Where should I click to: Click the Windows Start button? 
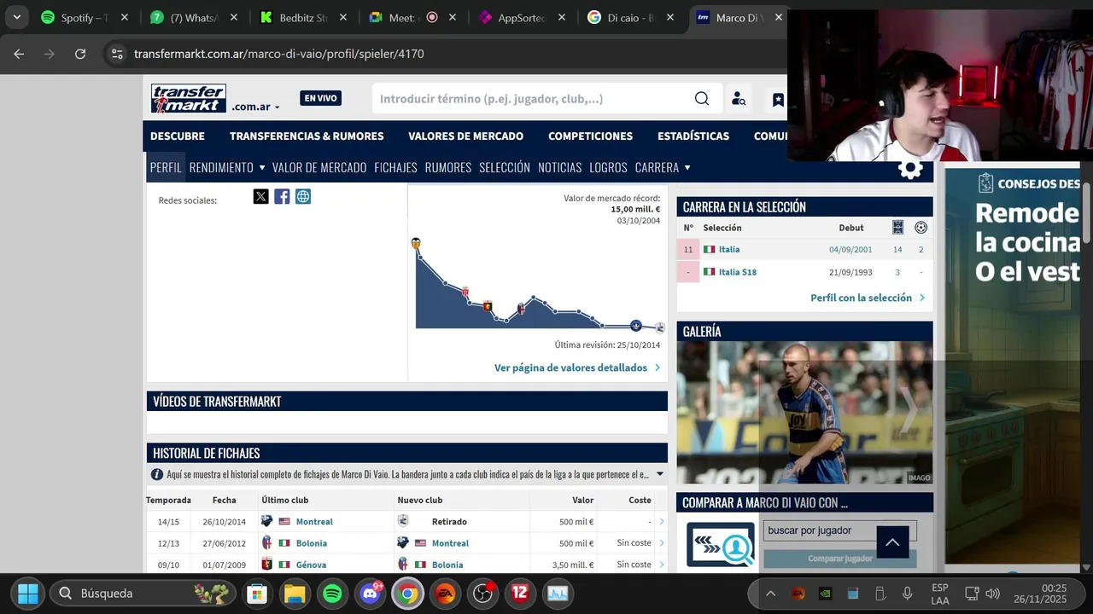[28, 594]
